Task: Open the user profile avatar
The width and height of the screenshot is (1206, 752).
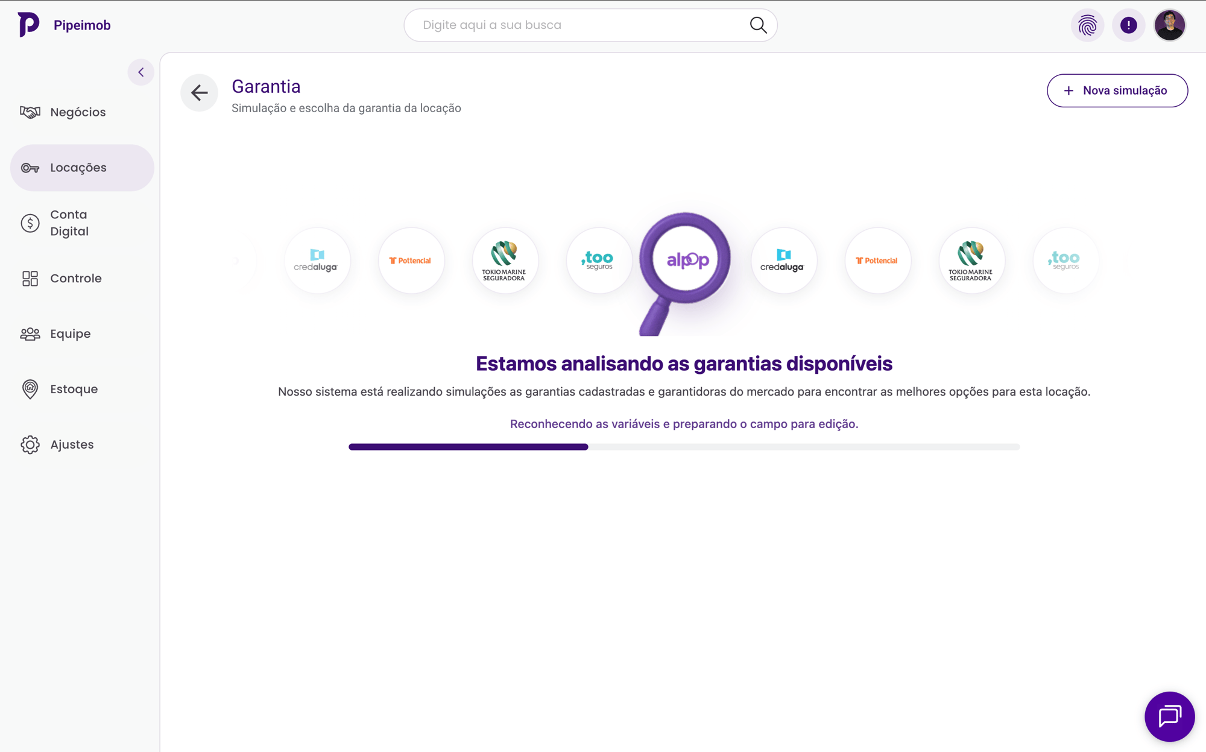Action: pos(1169,25)
